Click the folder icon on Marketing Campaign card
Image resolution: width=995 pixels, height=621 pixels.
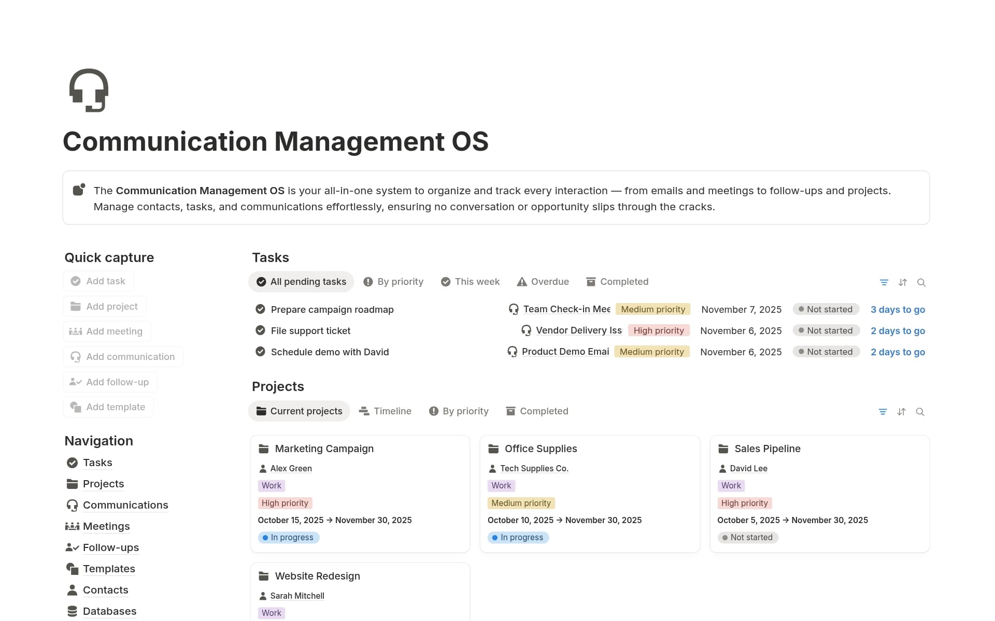tap(264, 449)
